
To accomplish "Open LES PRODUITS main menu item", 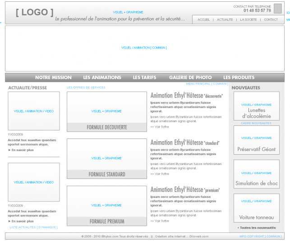I will pos(239,77).
